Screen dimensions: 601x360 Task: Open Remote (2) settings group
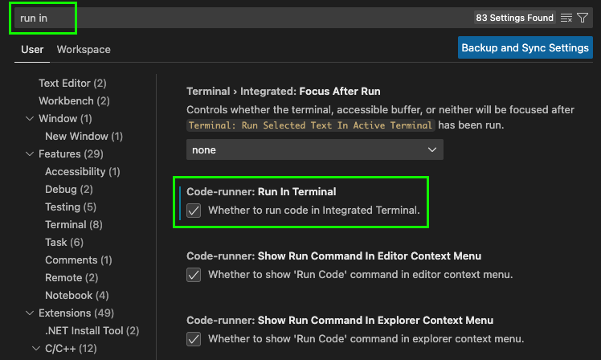72,277
